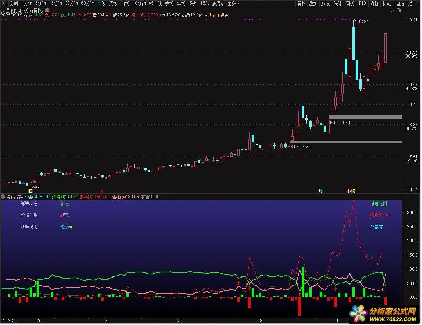Toggle the side panel layout icon
This screenshot has height=325, width=422.
pos(399,11)
